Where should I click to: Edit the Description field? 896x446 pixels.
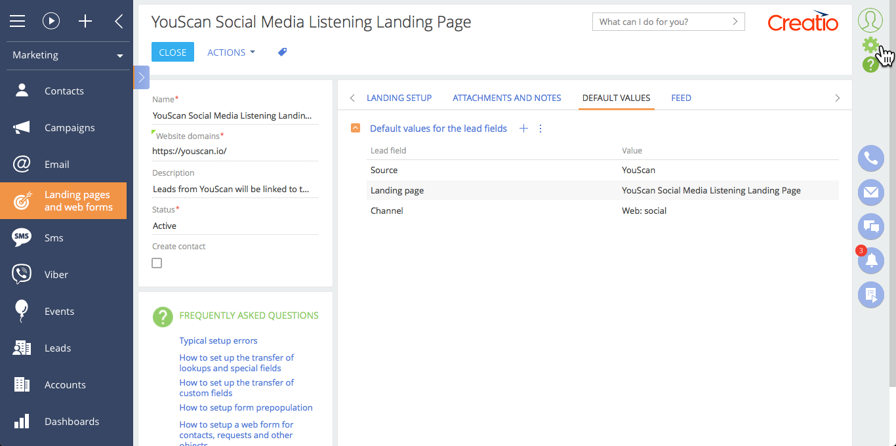click(x=235, y=189)
